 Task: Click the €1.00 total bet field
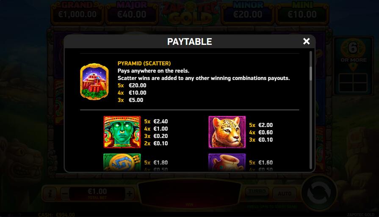97,194
